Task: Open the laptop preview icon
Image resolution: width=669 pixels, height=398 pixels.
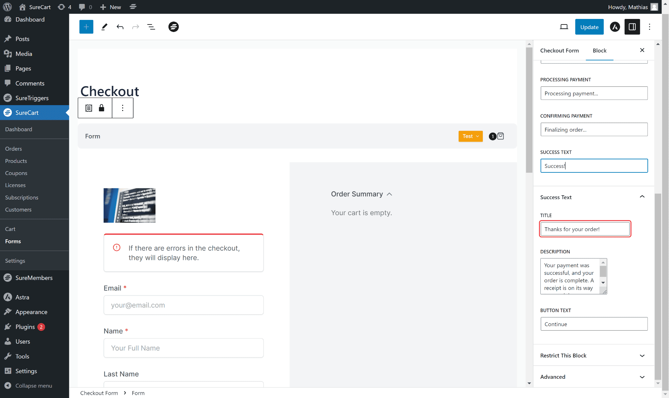Action: [564, 27]
